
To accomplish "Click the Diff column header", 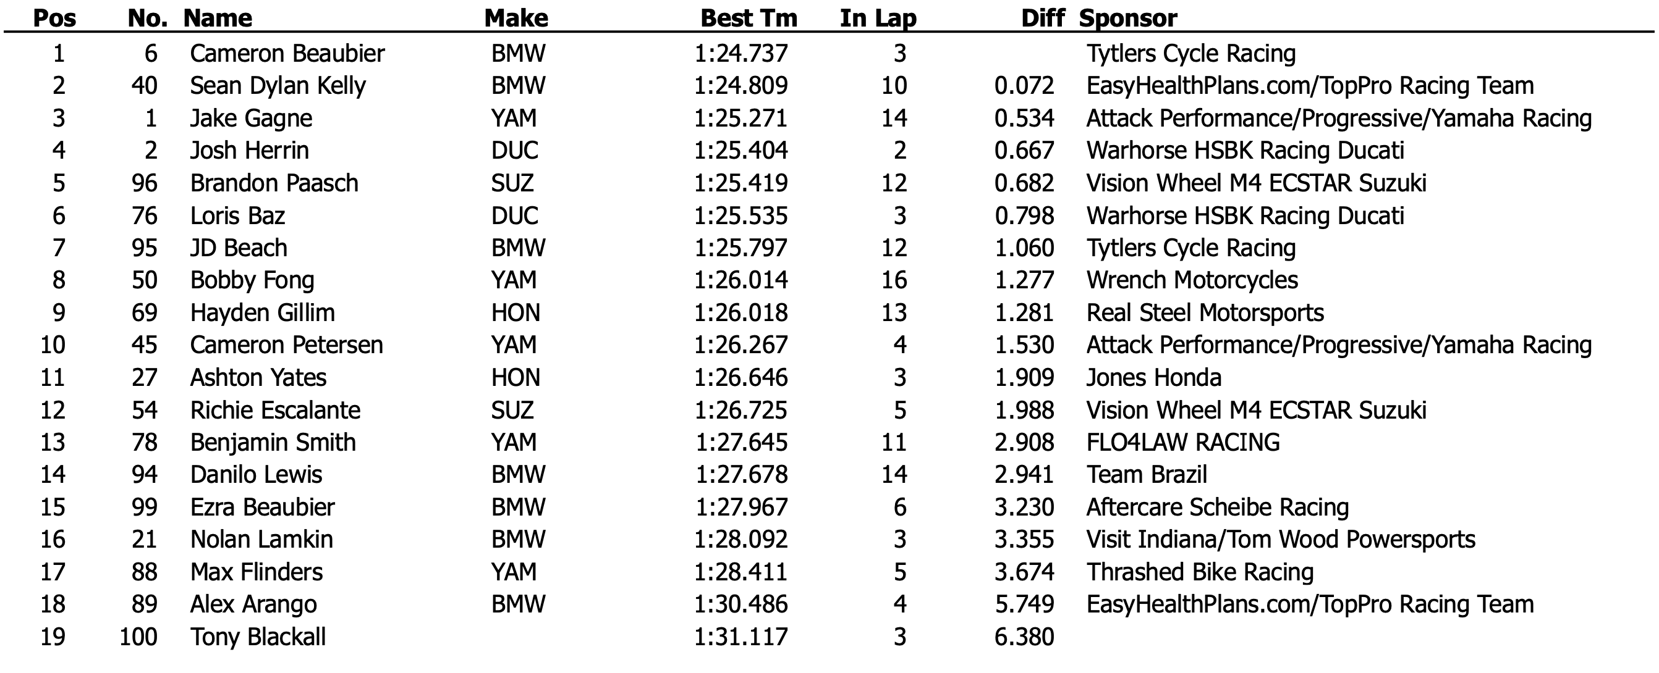I will click(x=1043, y=18).
